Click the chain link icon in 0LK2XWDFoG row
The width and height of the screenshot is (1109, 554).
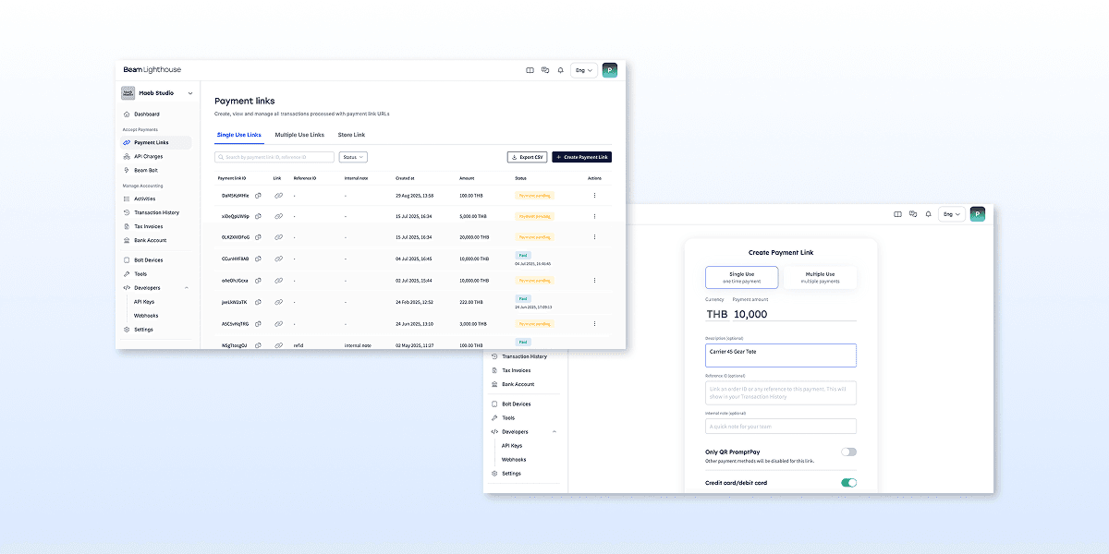(x=278, y=237)
